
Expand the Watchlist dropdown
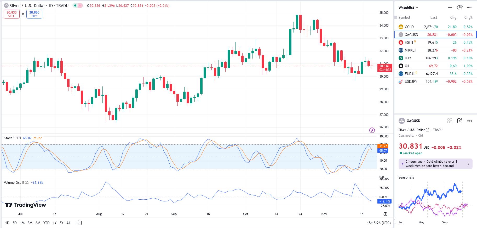tap(408, 8)
